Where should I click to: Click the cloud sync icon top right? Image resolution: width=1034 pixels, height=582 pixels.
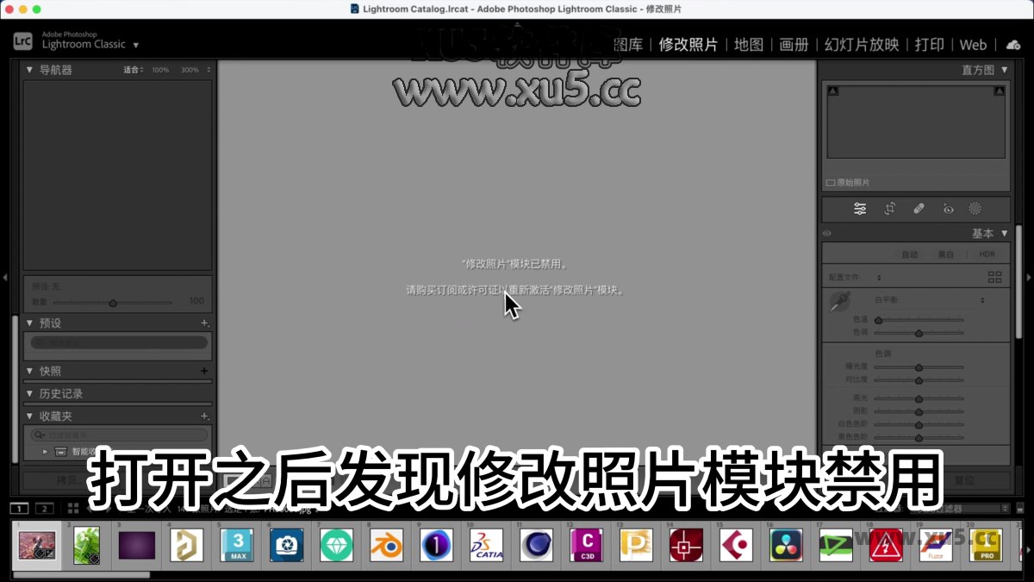click(1012, 45)
